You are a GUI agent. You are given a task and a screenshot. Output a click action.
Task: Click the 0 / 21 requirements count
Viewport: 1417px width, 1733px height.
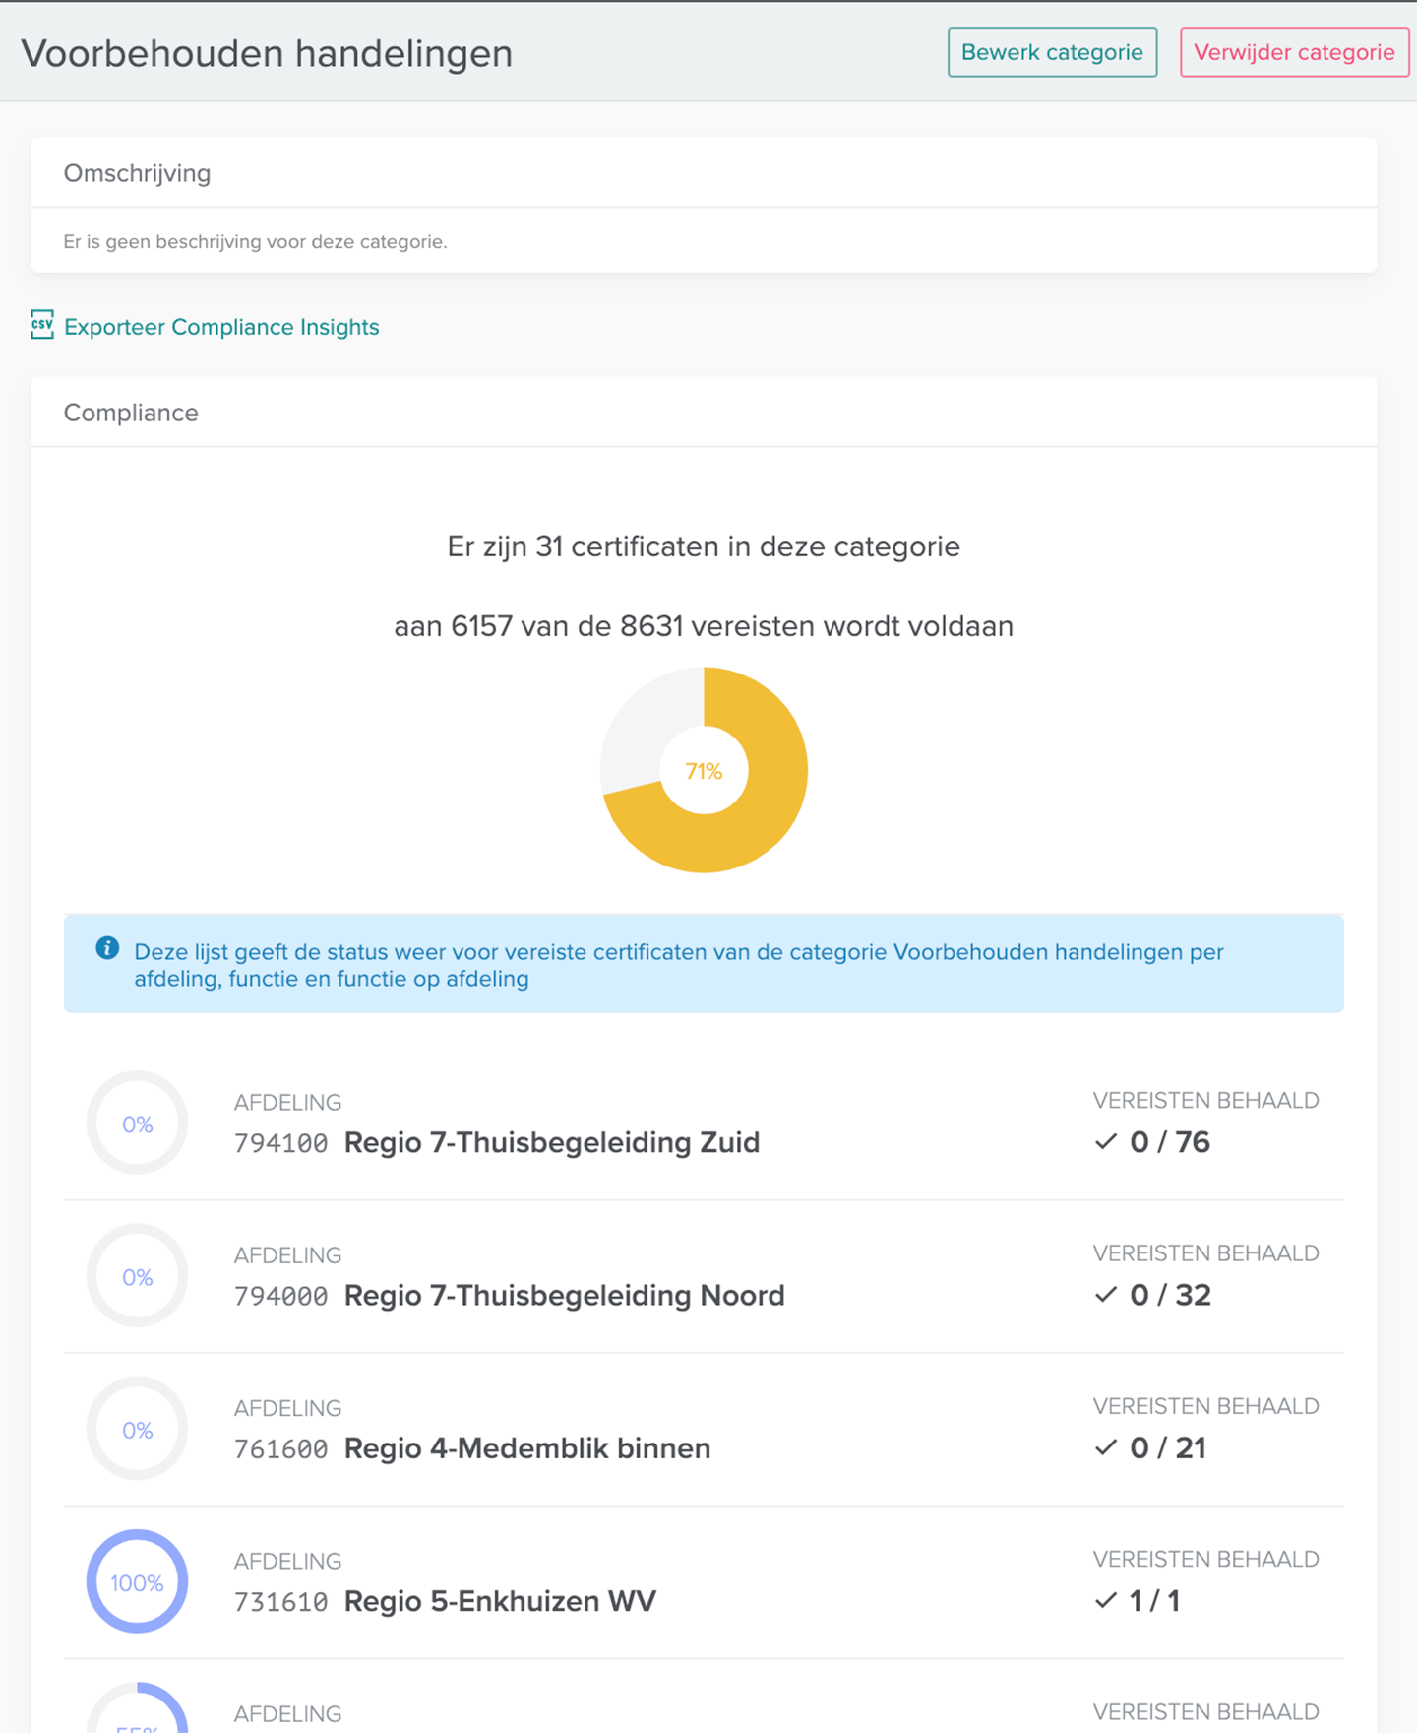(x=1168, y=1447)
